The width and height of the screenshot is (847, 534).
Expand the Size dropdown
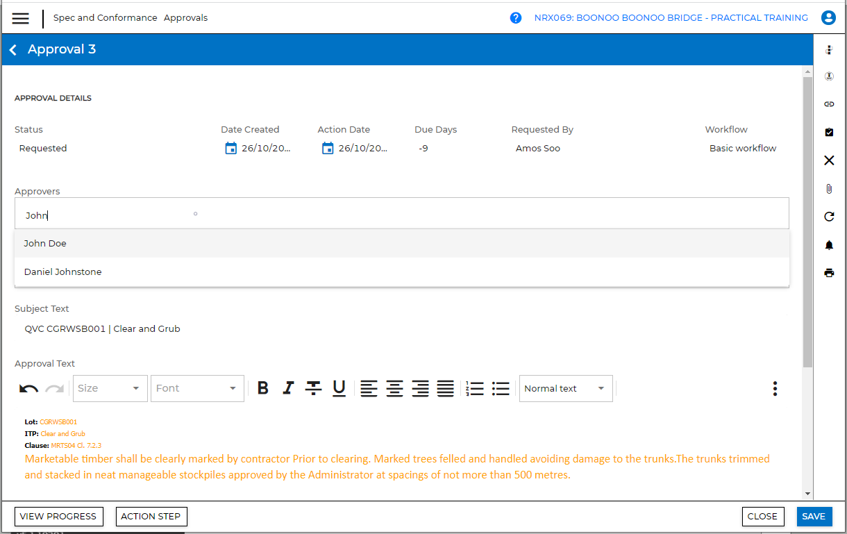point(110,388)
